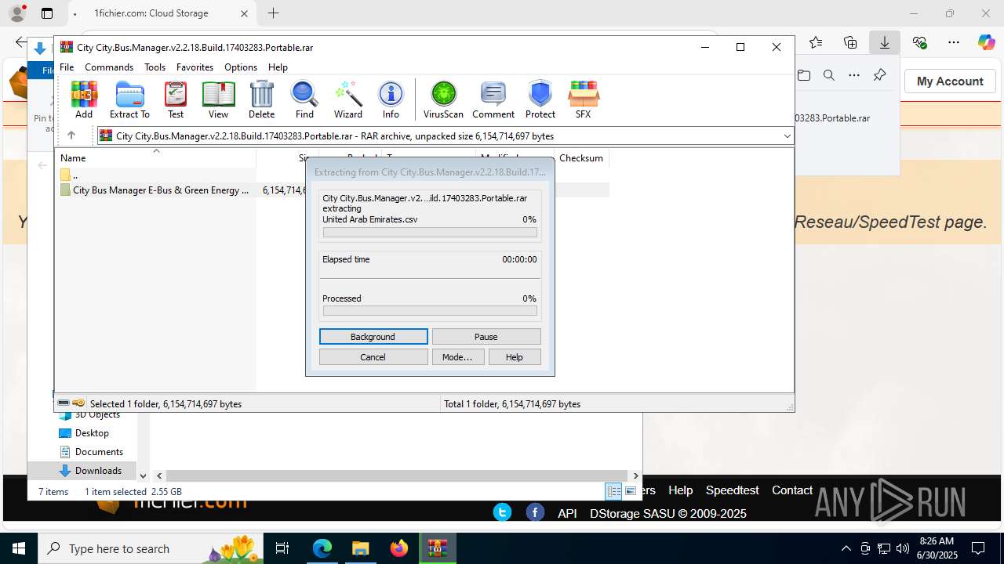Click the file extraction progress bar
The width and height of the screenshot is (1004, 564).
[430, 233]
